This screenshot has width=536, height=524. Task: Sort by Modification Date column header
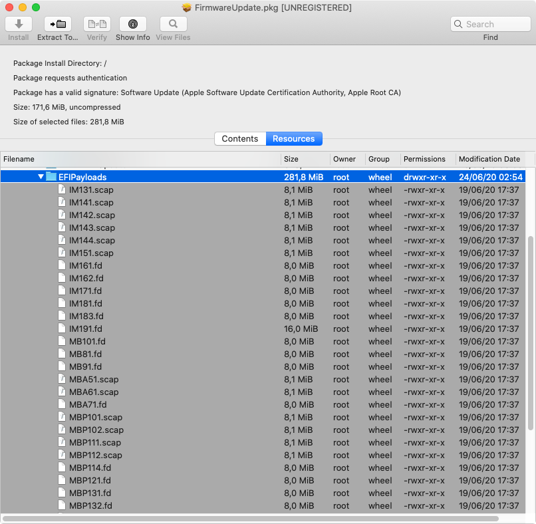pos(491,159)
